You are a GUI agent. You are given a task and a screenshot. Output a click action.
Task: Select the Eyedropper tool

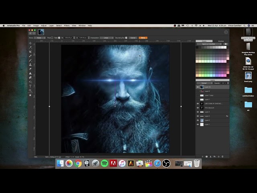tap(31, 56)
